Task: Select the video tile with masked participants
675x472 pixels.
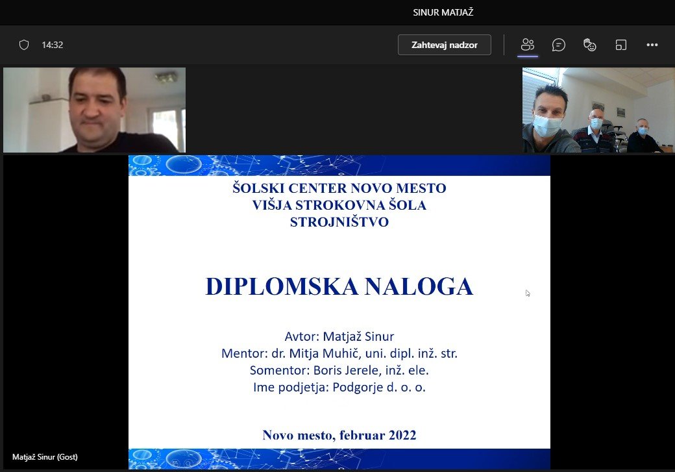Action: pyautogui.click(x=598, y=110)
